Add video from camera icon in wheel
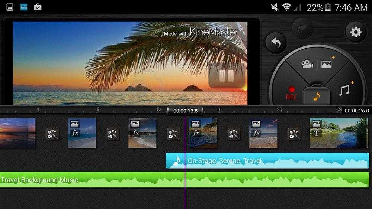The width and height of the screenshot is (372, 209). pyautogui.click(x=307, y=64)
